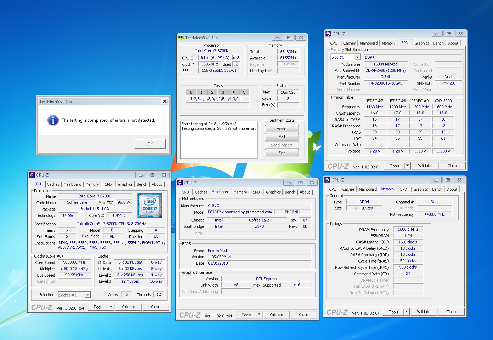This screenshot has height=340, width=493.
Task: Click the Size 64 GBytes value
Action: click(364, 208)
